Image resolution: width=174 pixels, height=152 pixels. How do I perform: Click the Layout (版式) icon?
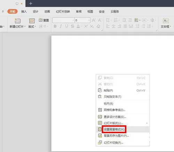32,21
